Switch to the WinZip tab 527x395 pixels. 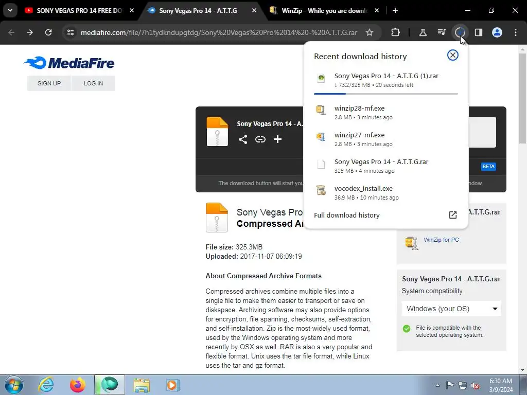tap(324, 10)
